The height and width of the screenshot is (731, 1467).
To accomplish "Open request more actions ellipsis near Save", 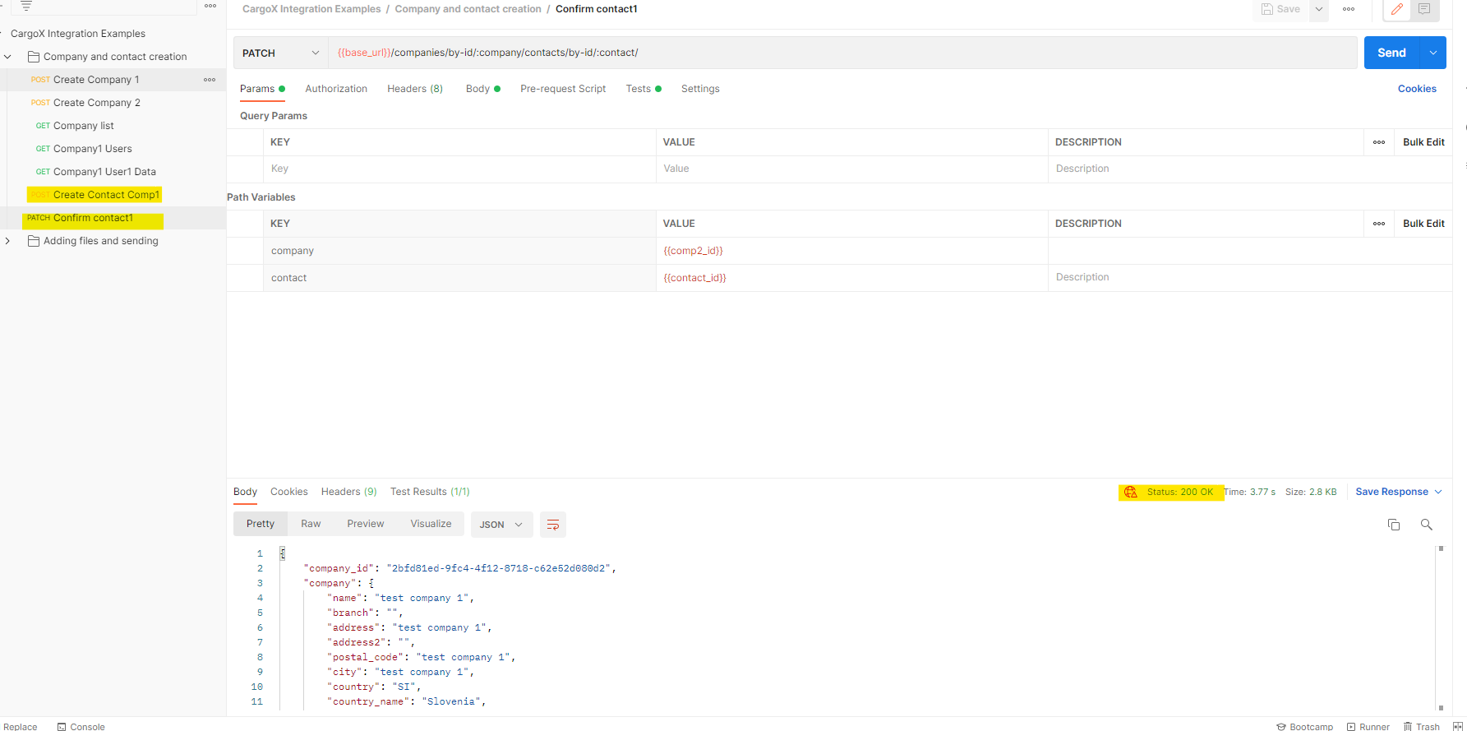I will tap(1349, 9).
